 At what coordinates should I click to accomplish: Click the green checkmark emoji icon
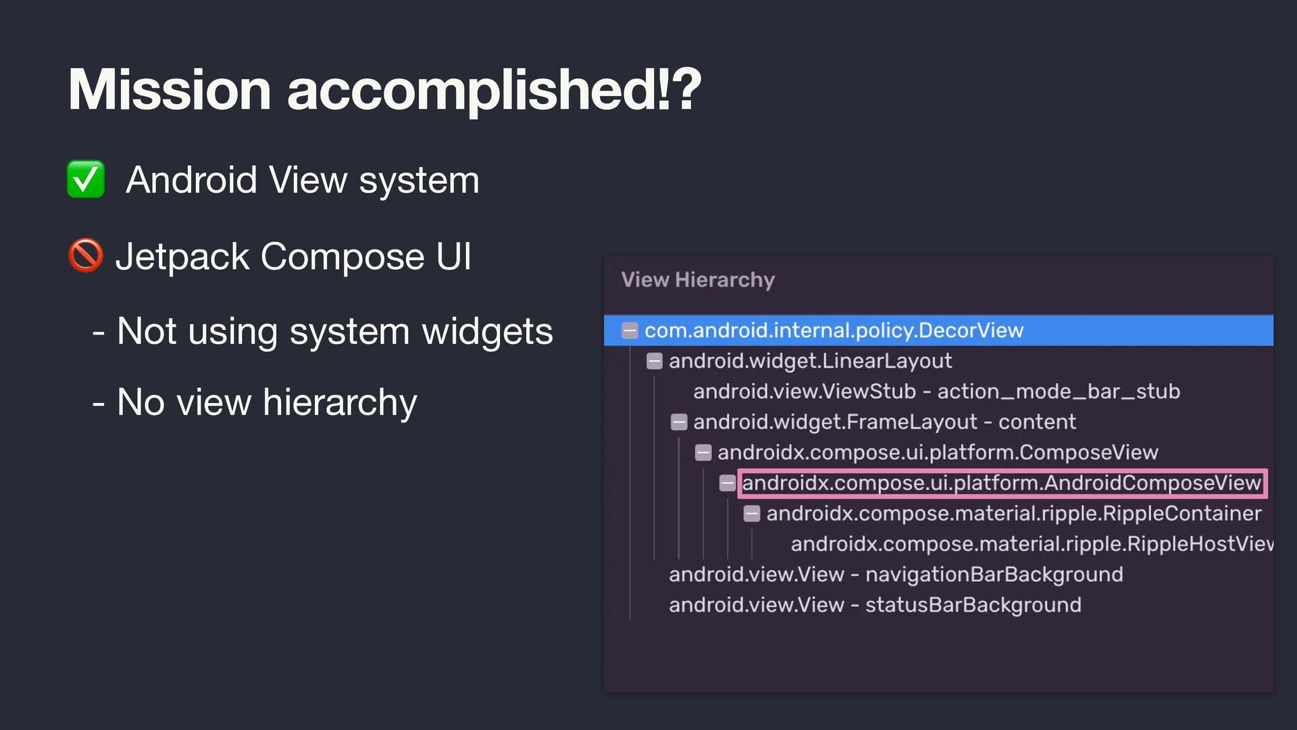point(86,180)
